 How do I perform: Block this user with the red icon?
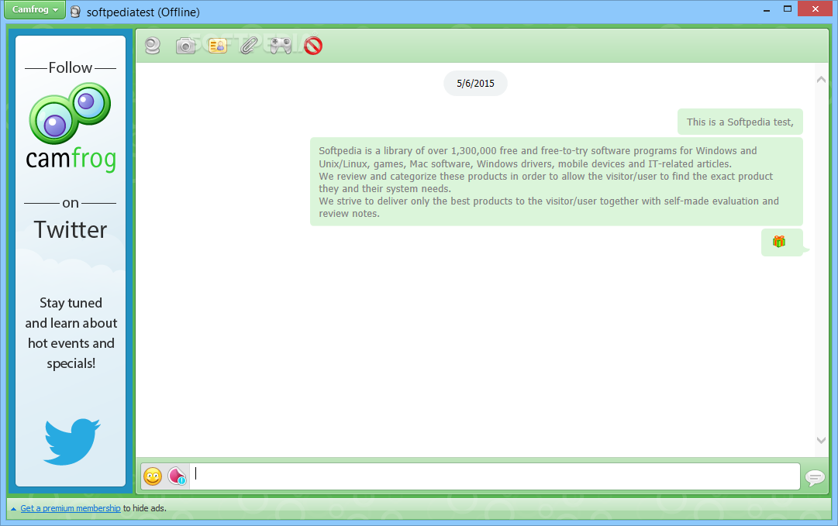tap(313, 46)
